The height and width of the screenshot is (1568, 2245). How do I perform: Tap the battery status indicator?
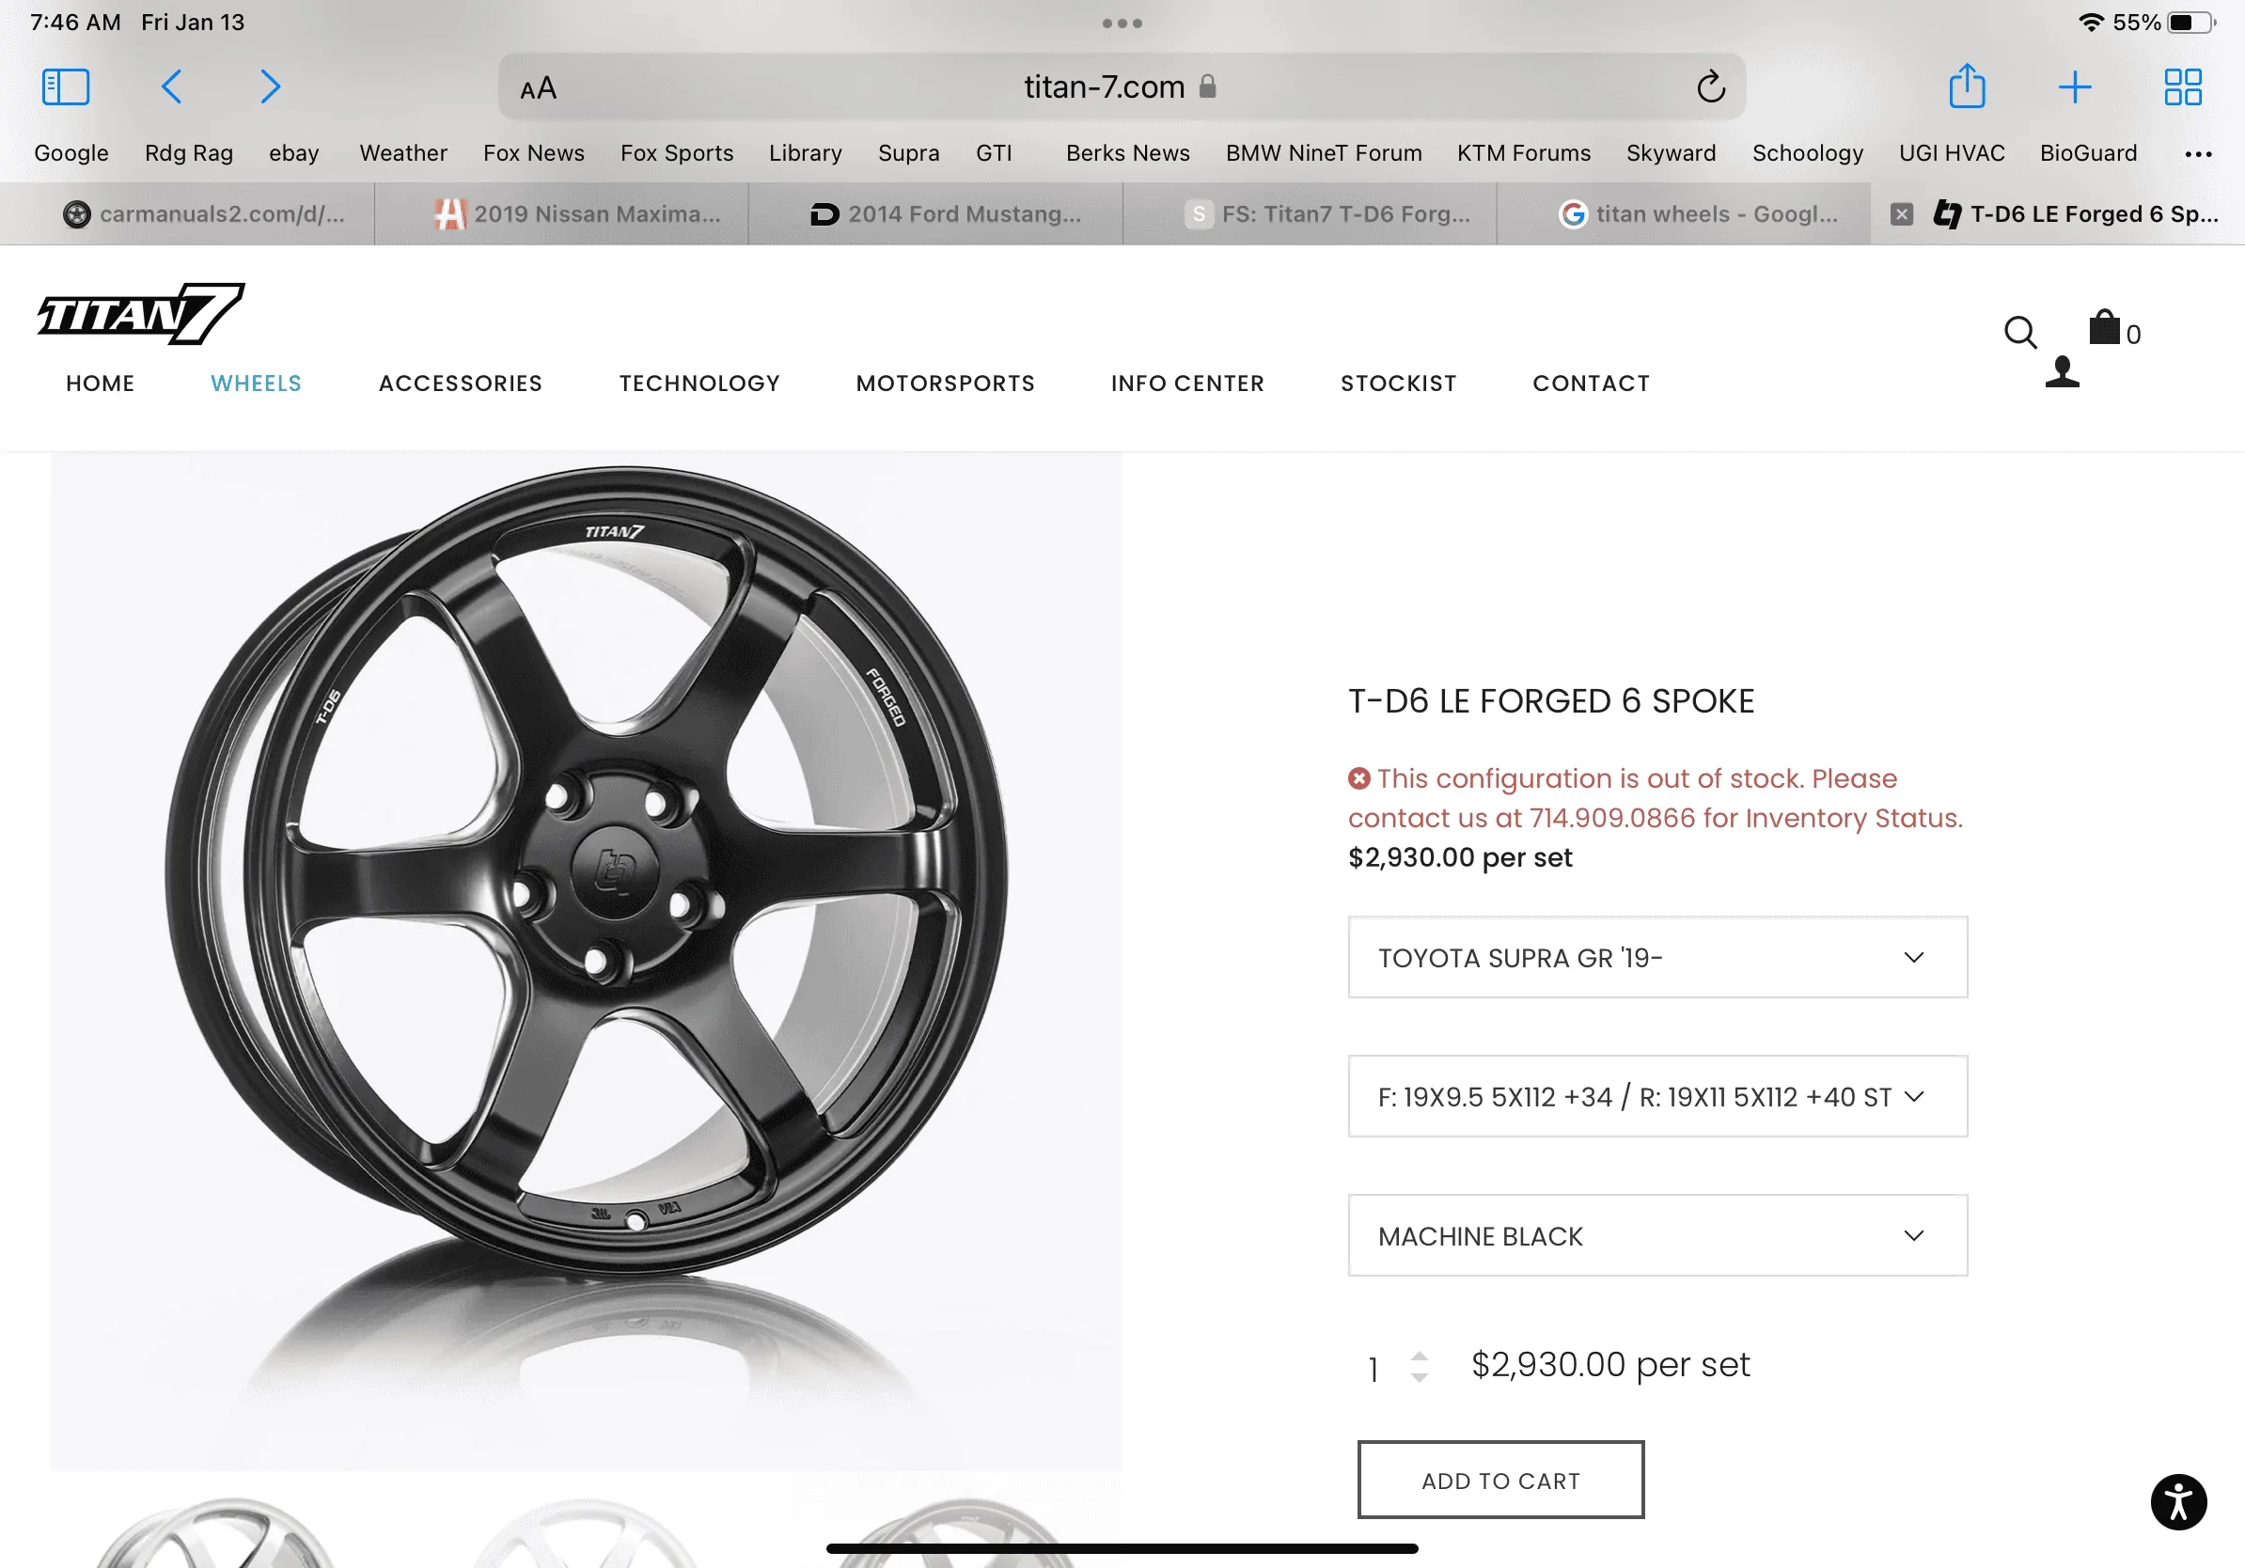pos(2190,23)
